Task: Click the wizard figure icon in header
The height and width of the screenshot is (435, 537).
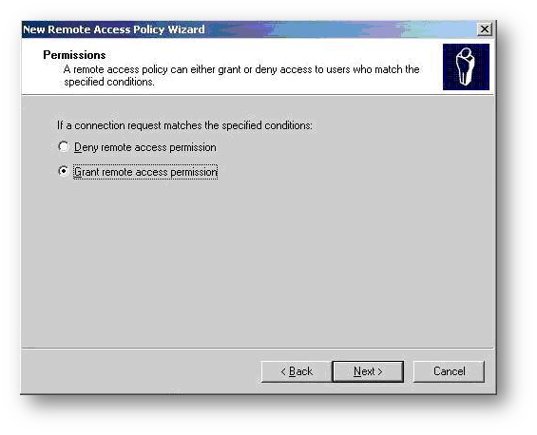Action: 466,66
